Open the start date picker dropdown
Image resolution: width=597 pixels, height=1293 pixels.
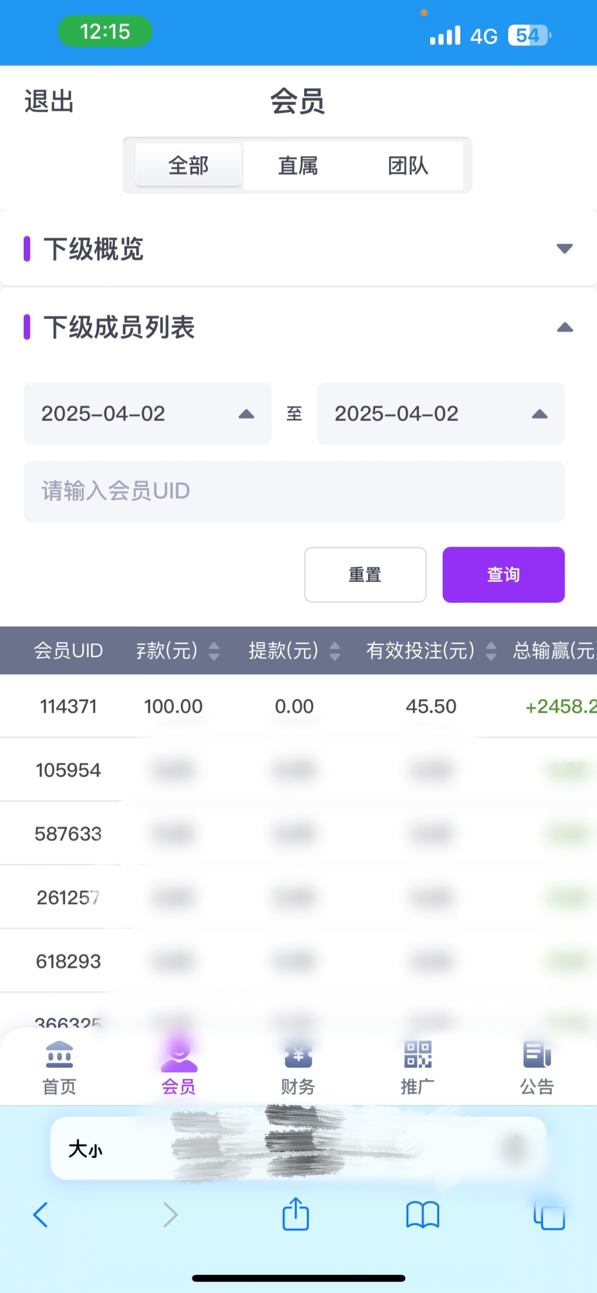click(148, 414)
